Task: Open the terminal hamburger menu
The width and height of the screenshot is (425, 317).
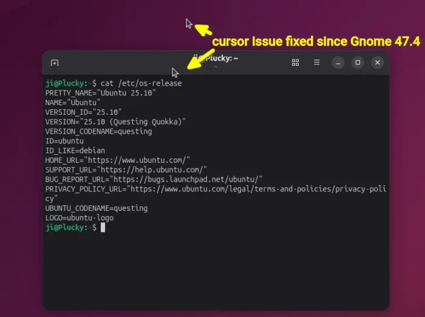Action: click(316, 63)
